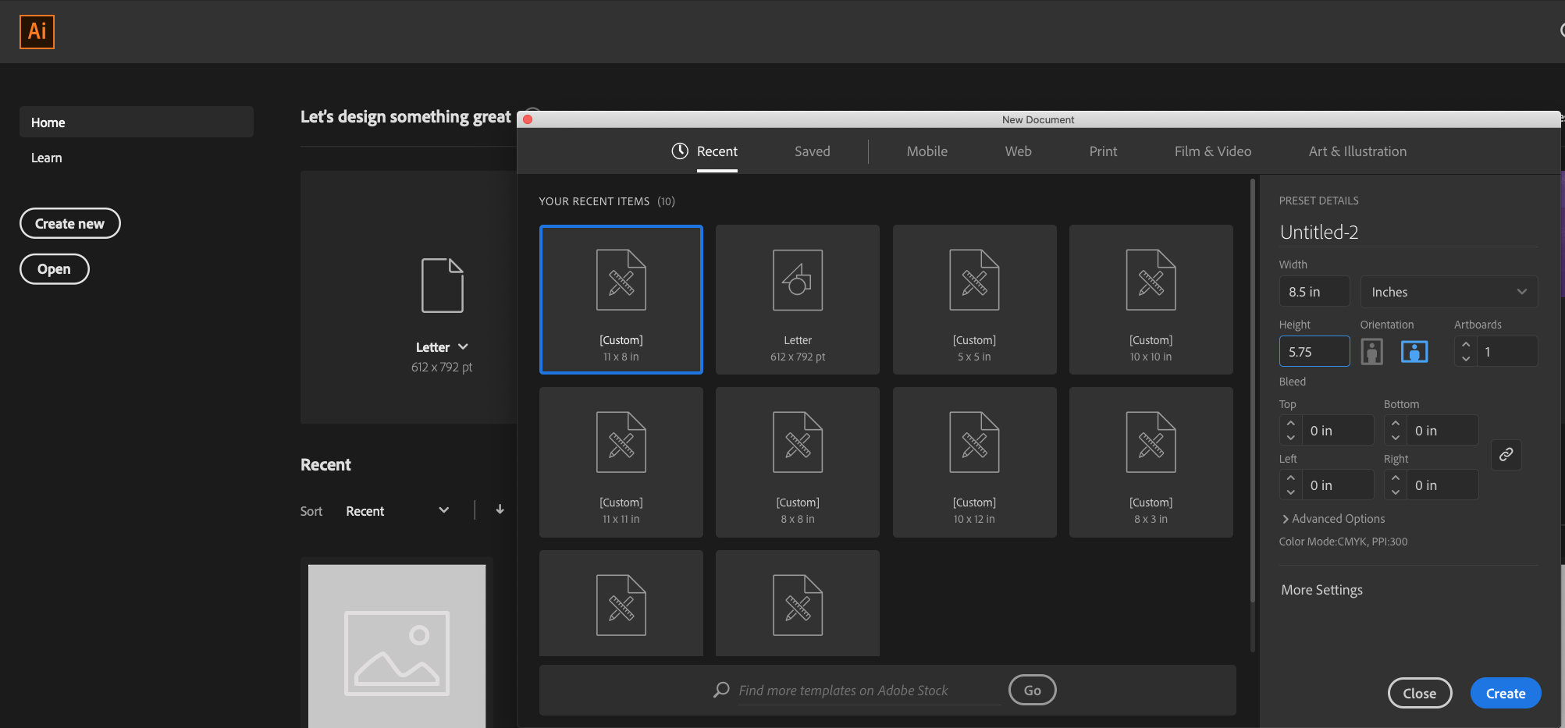Click the Go button for Adobe Stock
1565x728 pixels.
coord(1032,690)
